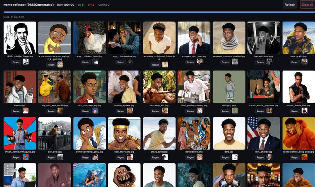Click the small reference icon under drake_hotline_bling copy.jpg
The height and width of the screenshot is (187, 315).
(304, 157)
